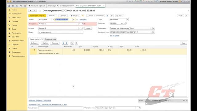
Task: Click the paperclip attached files icon
Action: coord(112,16)
